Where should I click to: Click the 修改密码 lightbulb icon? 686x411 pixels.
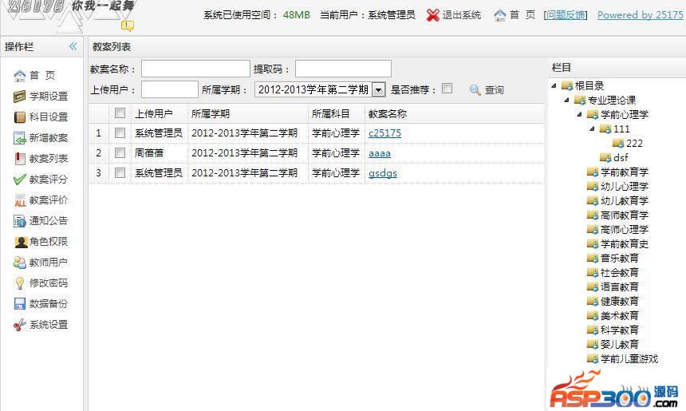pos(20,283)
